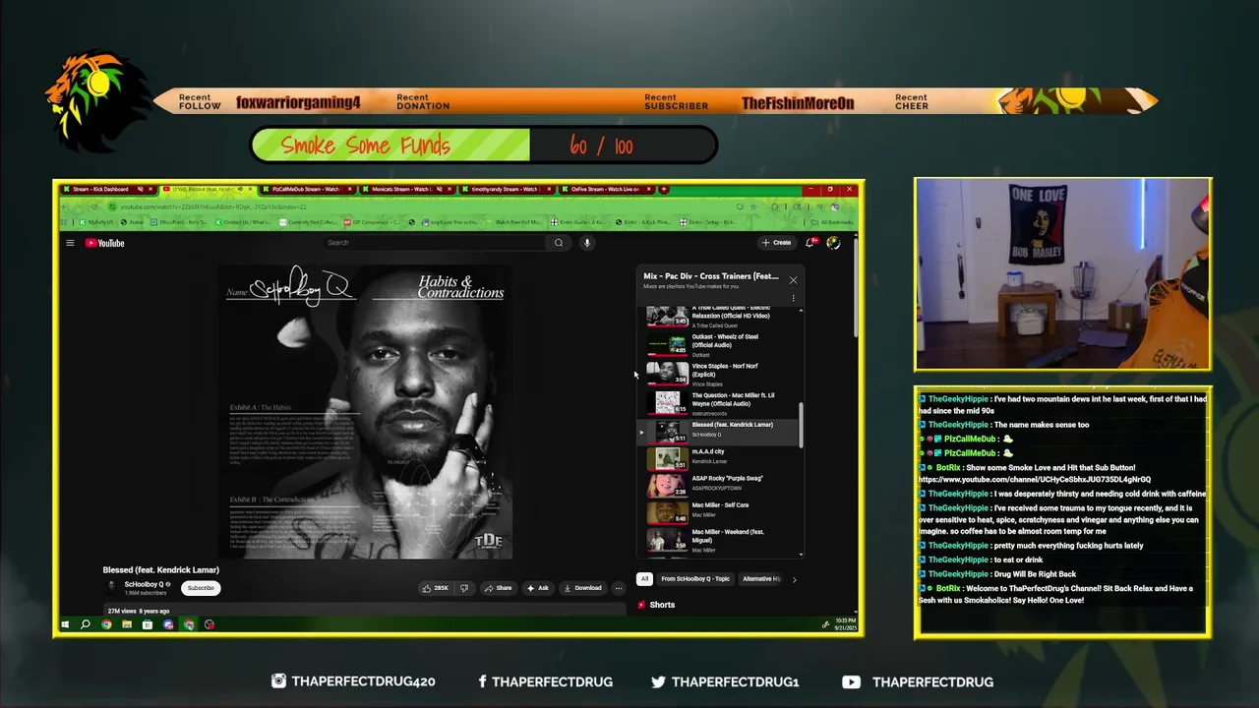The image size is (1259, 708).
Task: Click the Shorts section icon
Action: (641, 605)
